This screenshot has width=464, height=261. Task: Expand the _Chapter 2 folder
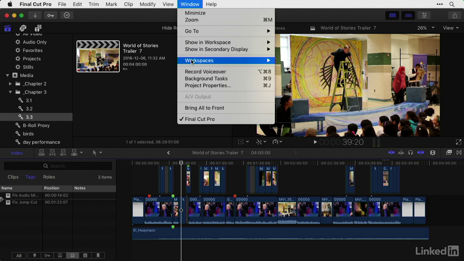click(x=10, y=84)
